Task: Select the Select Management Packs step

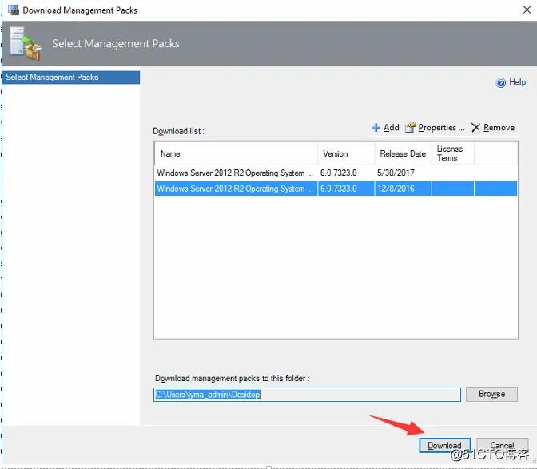Action: 71,77
